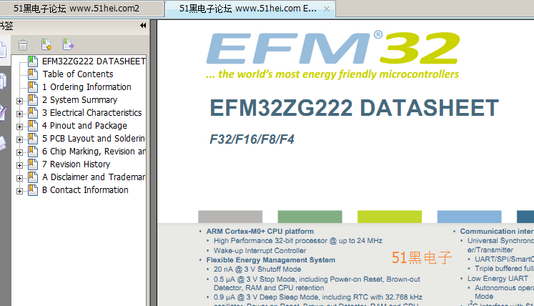This screenshot has width=534, height=306.
Task: Expand the 2 System Summary bookmark
Action: point(20,101)
